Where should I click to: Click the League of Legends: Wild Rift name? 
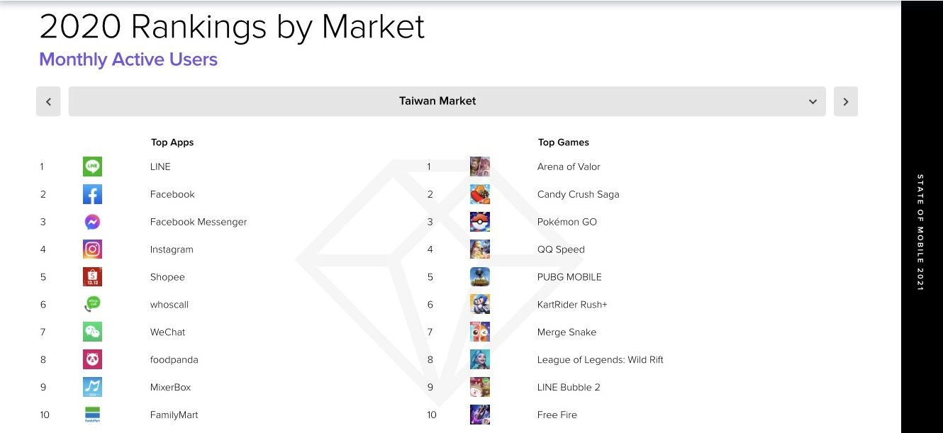pos(600,359)
